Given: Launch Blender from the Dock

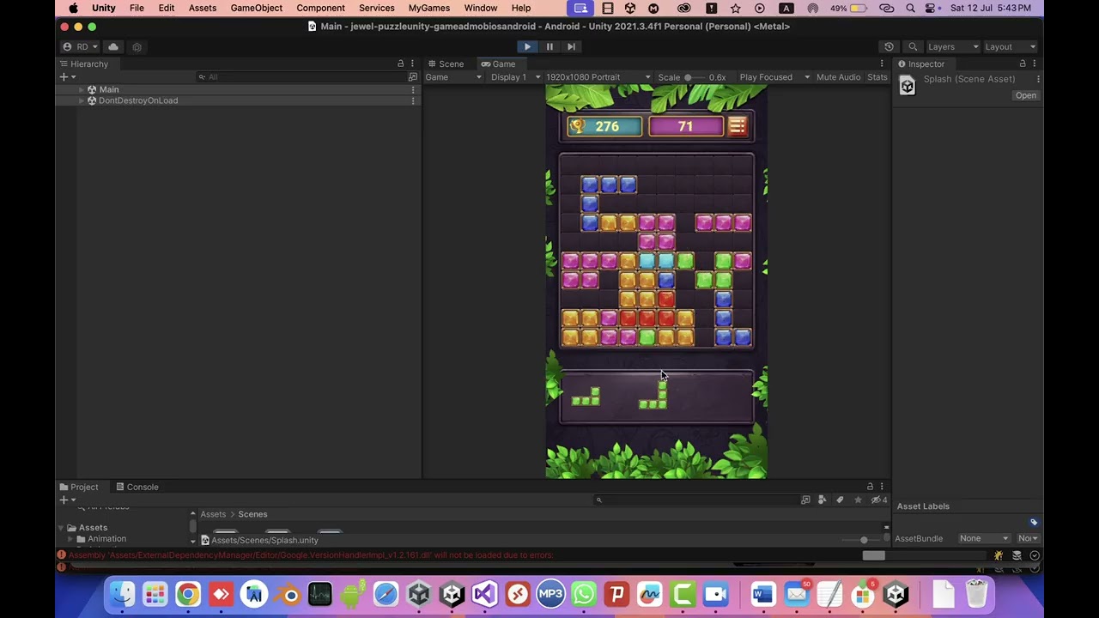Looking at the screenshot, I should pyautogui.click(x=288, y=594).
